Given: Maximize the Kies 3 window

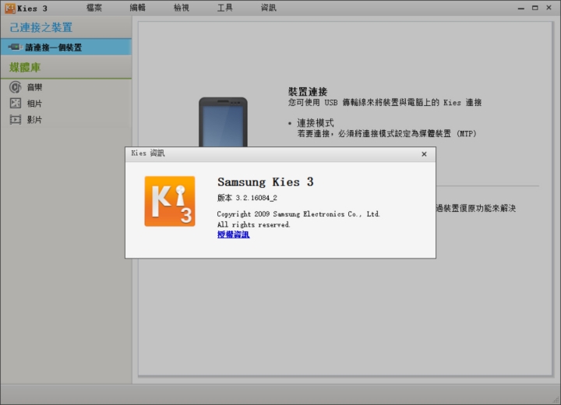Looking at the screenshot, I should [535, 8].
